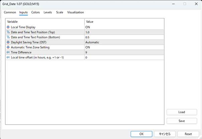Click the enum icon beside Local Time Display

(x=8, y=27)
